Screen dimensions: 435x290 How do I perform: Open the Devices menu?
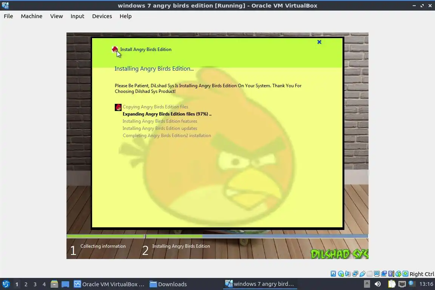click(x=102, y=16)
